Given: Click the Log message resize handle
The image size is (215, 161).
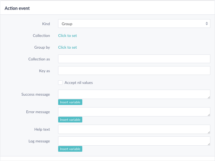Looking at the screenshot, I should (209, 144).
